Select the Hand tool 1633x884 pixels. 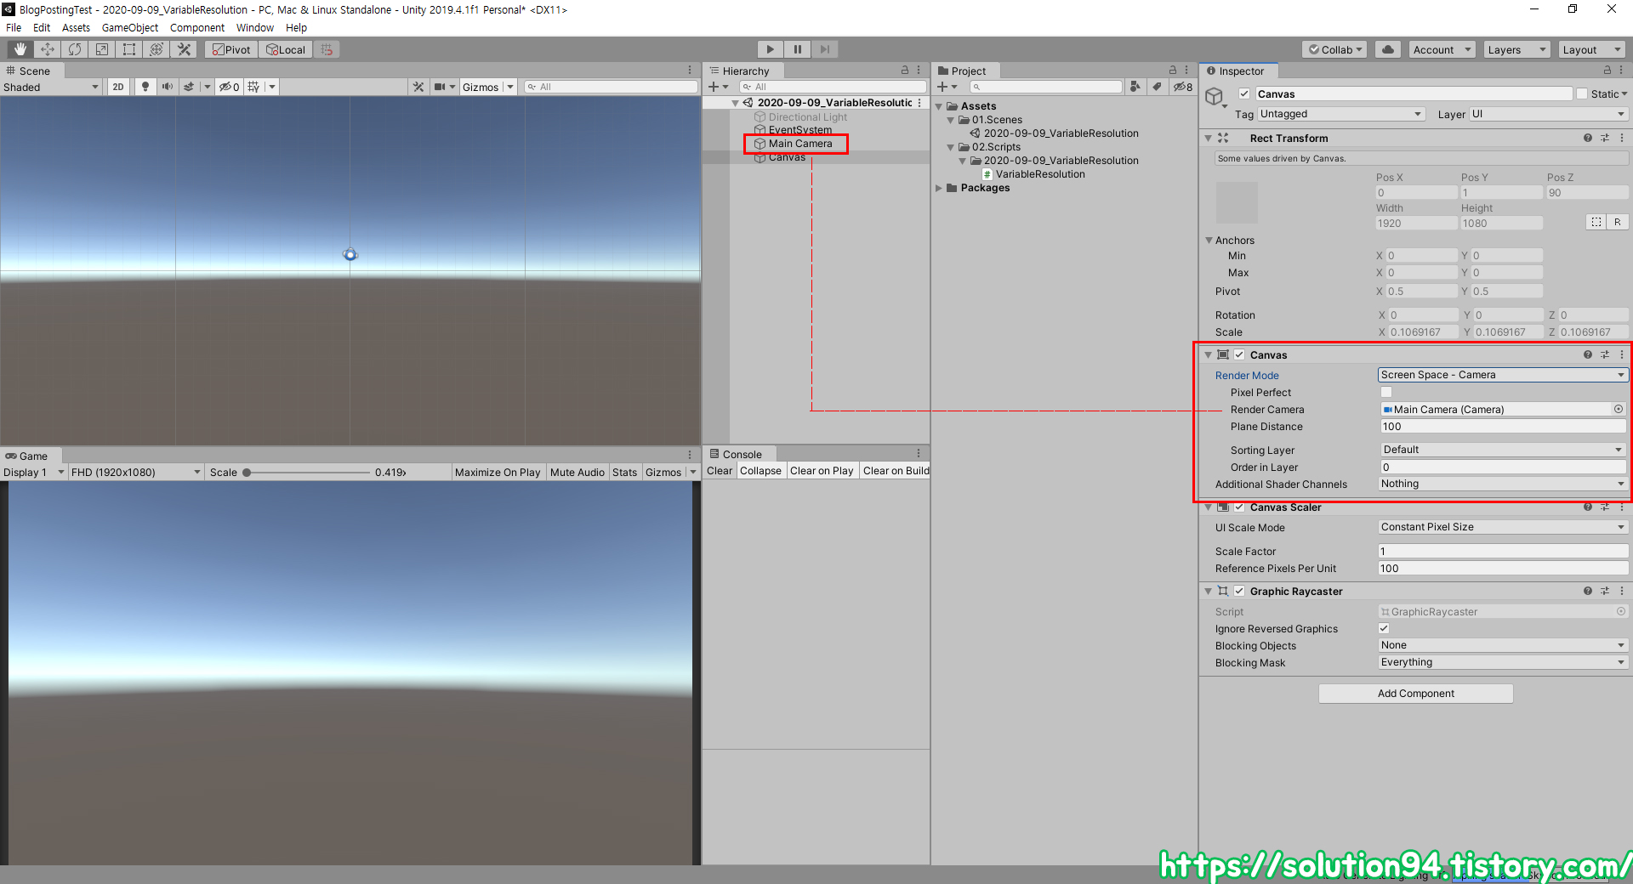(x=20, y=49)
